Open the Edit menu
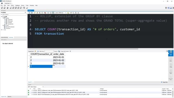 [x=5, y=5]
